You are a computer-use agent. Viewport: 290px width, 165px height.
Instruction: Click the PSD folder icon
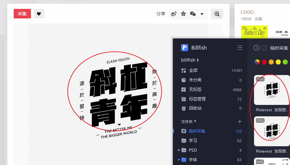pyautogui.click(x=184, y=150)
